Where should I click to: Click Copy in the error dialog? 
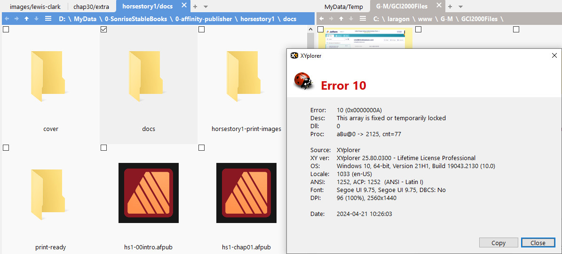pyautogui.click(x=499, y=243)
